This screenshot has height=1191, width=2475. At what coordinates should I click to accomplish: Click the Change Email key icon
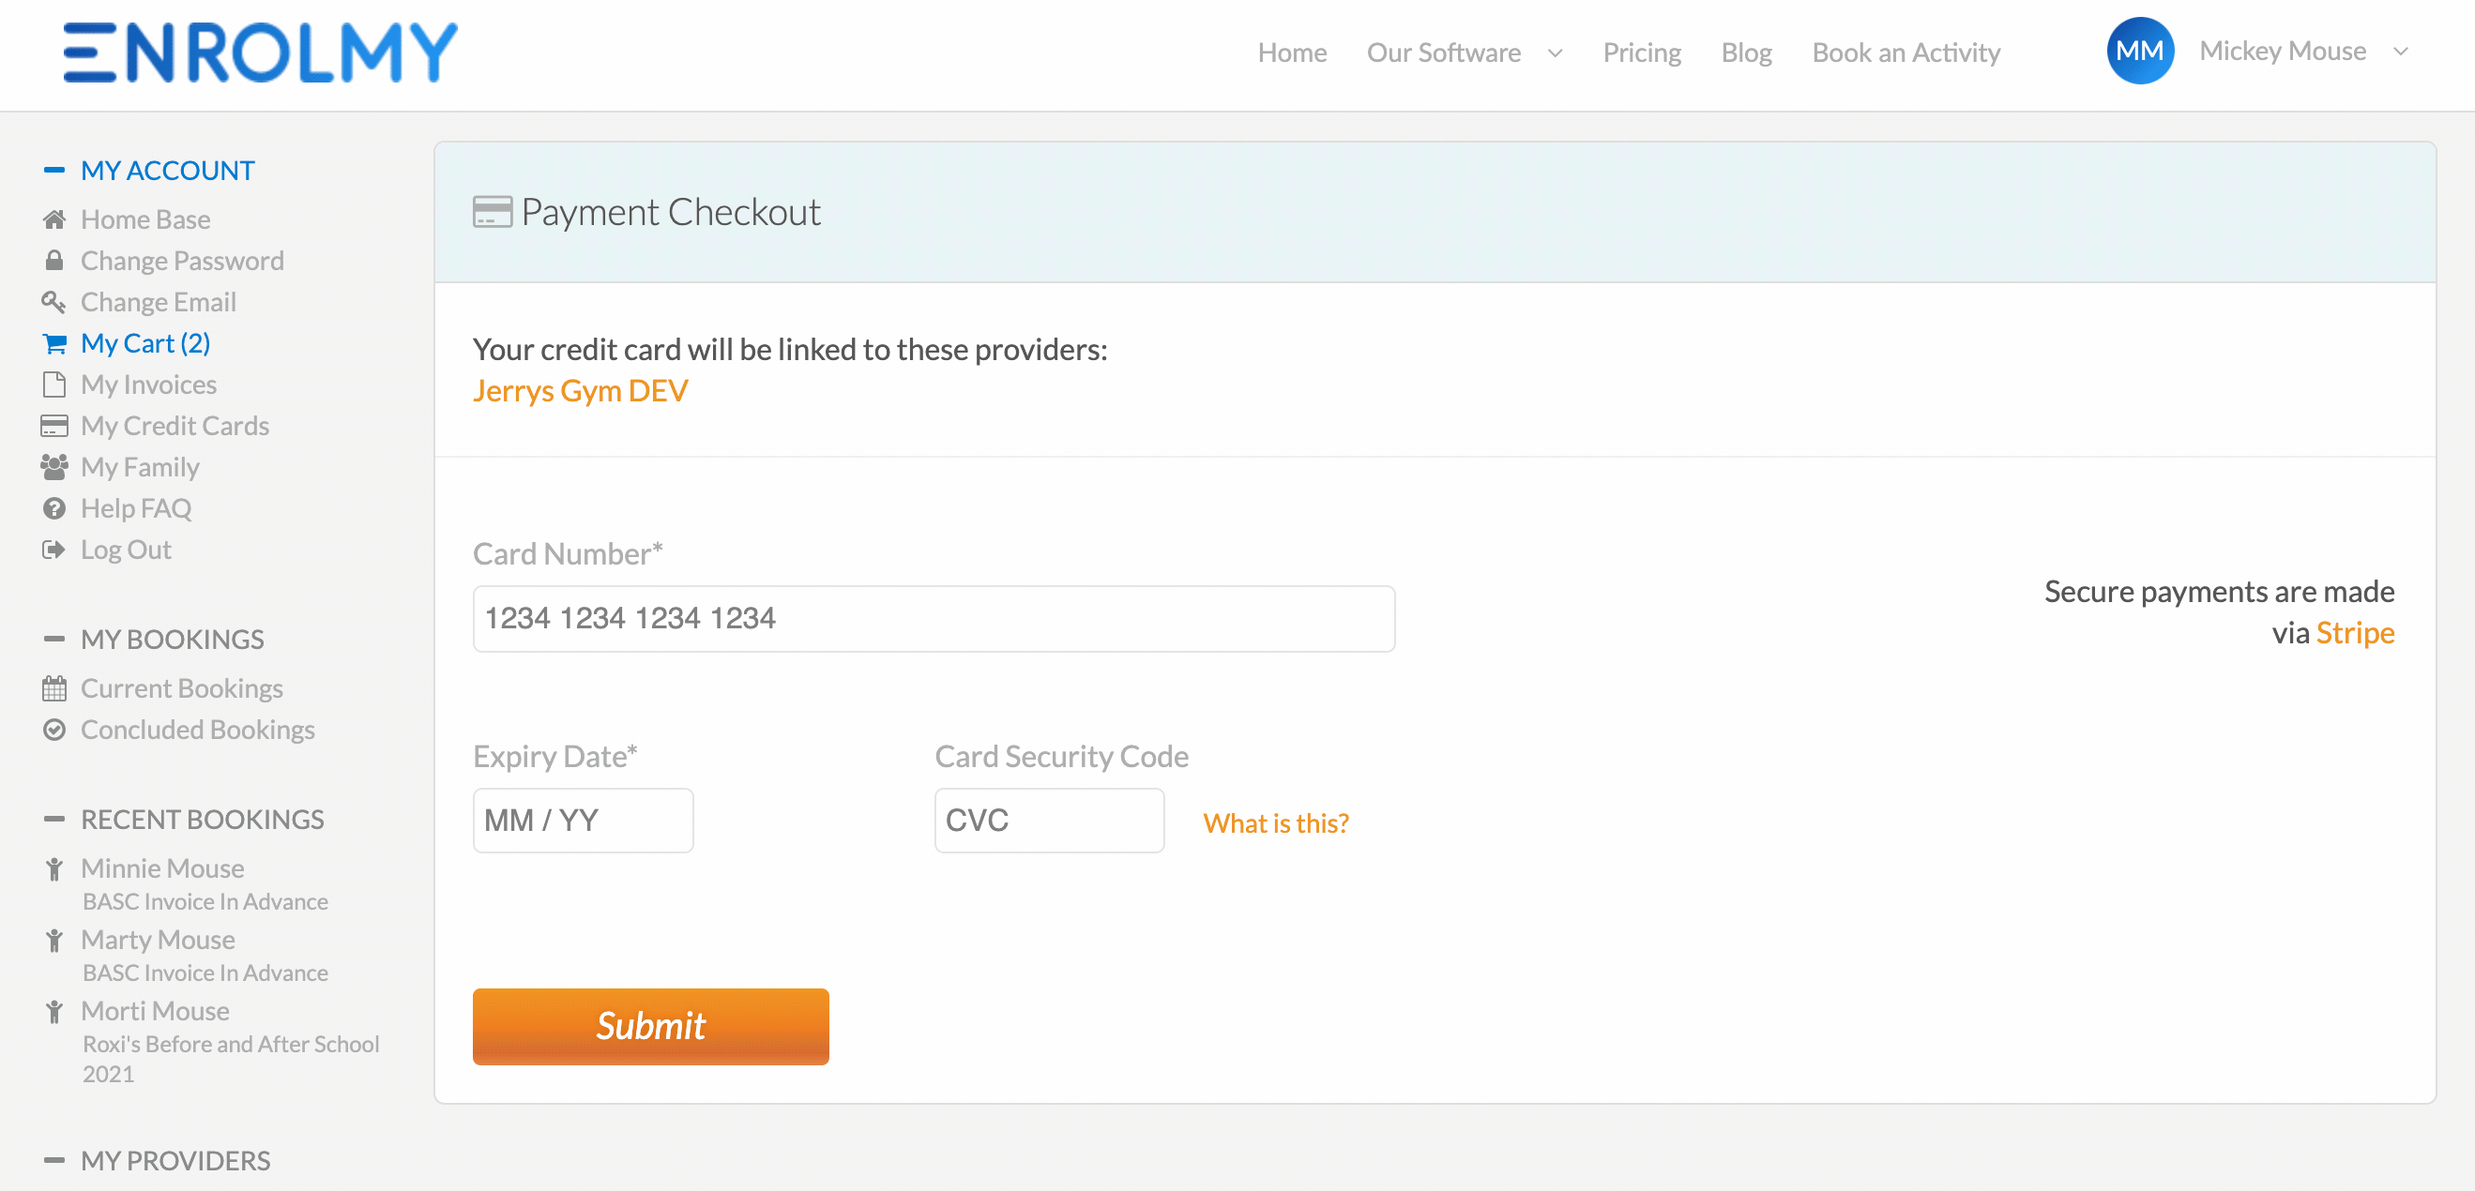click(x=53, y=303)
